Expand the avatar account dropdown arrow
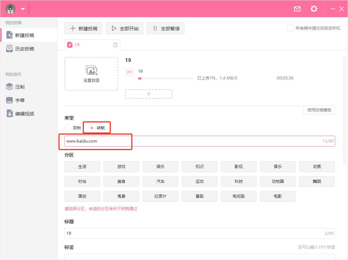Image resolution: width=348 pixels, height=260 pixels. (x=22, y=9)
